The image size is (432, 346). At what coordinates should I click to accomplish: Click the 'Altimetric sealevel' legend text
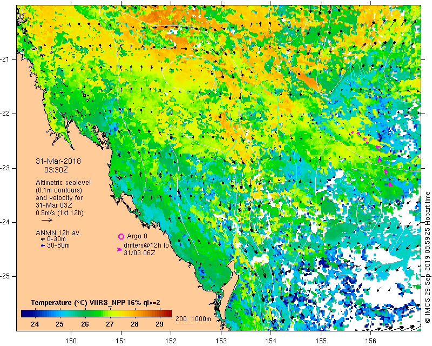63,183
